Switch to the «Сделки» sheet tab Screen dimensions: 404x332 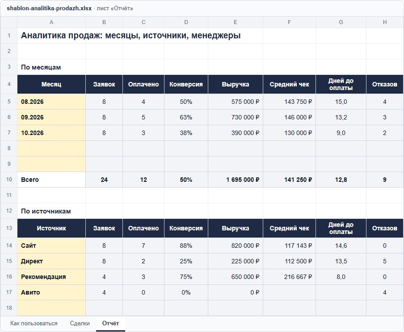tap(80, 323)
